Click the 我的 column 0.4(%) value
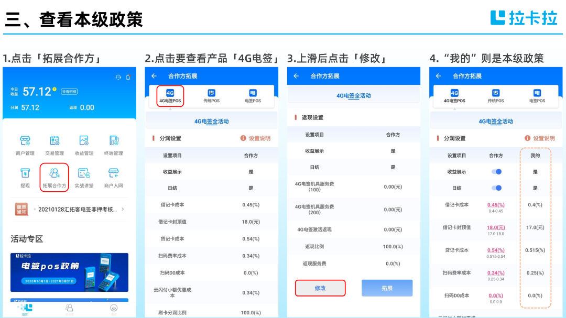The height and width of the screenshot is (318, 566). tap(535, 205)
